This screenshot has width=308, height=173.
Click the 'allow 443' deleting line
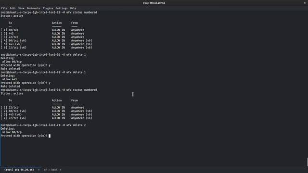click(10, 79)
